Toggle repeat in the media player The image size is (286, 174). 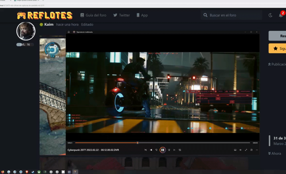coord(180,150)
